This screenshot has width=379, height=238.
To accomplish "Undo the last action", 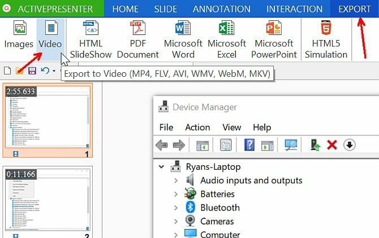I will (x=45, y=70).
